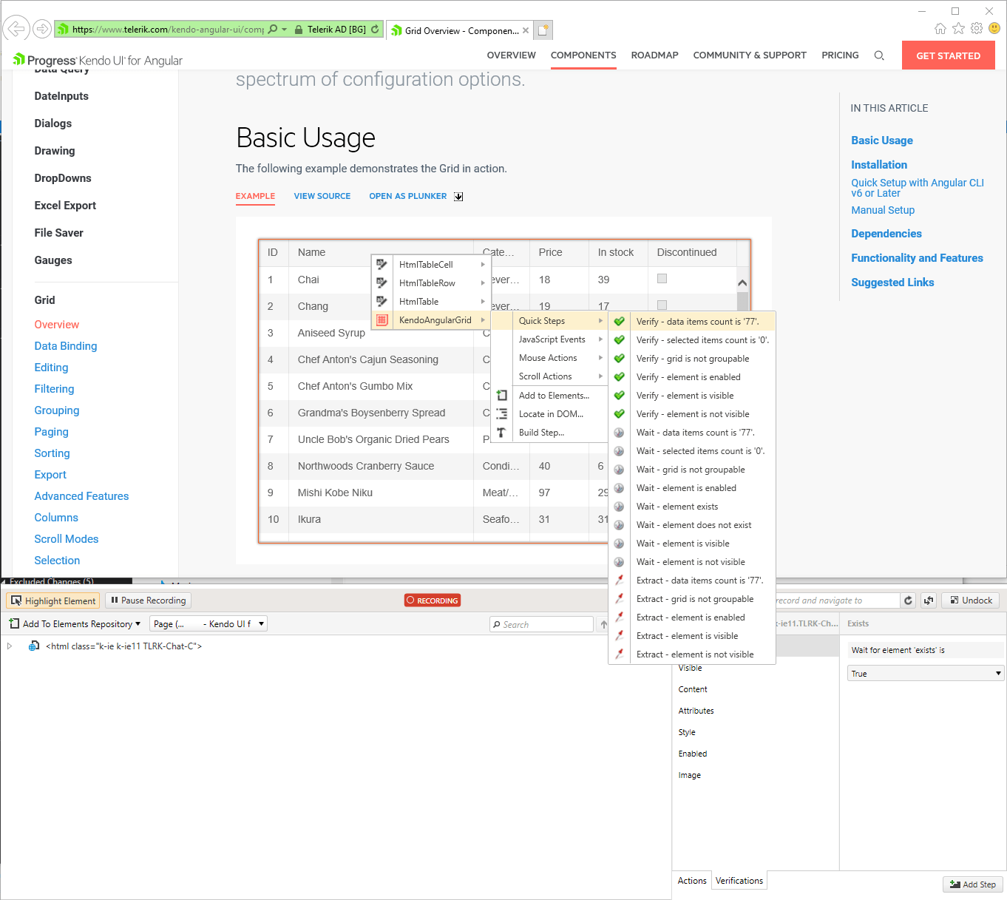Open the Favorites star icon

click(x=958, y=29)
